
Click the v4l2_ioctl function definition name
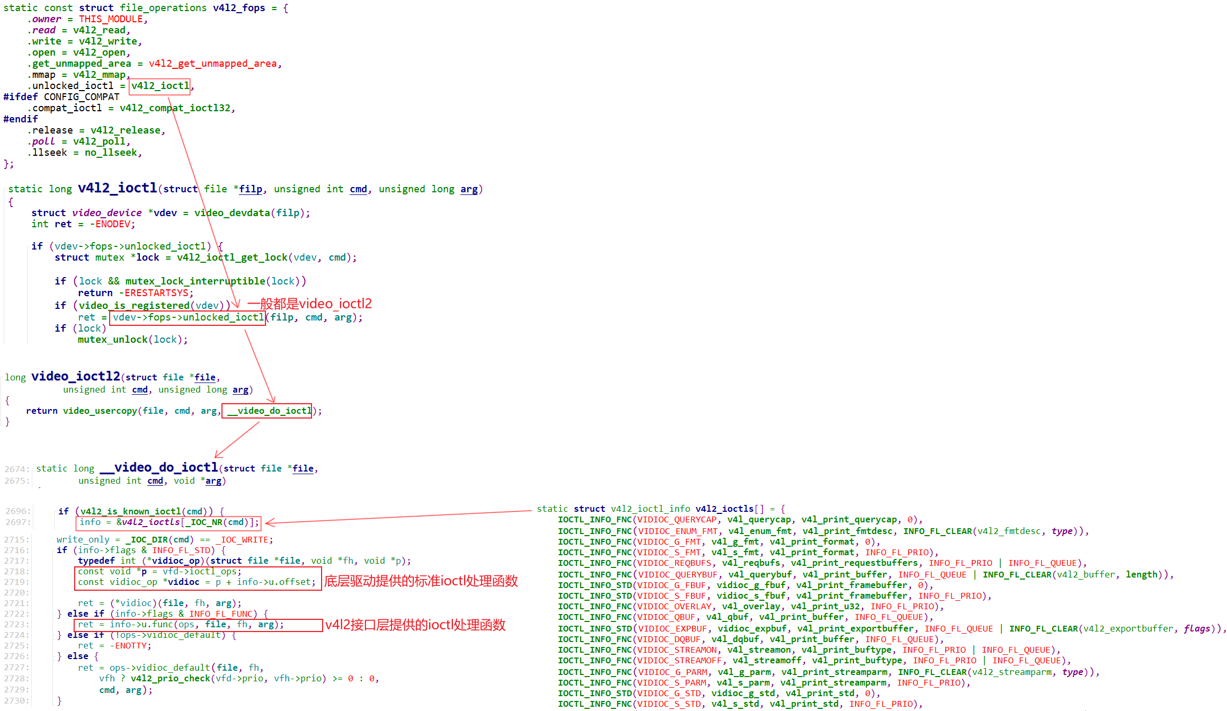(117, 188)
